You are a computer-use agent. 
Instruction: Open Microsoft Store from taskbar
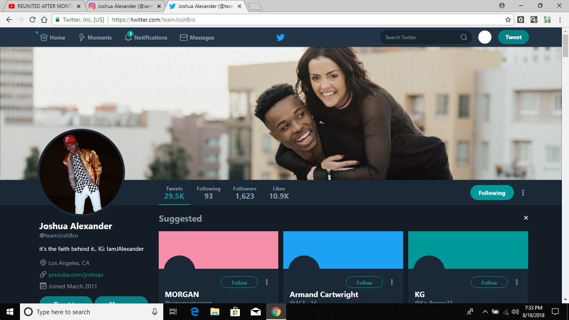coord(235,312)
